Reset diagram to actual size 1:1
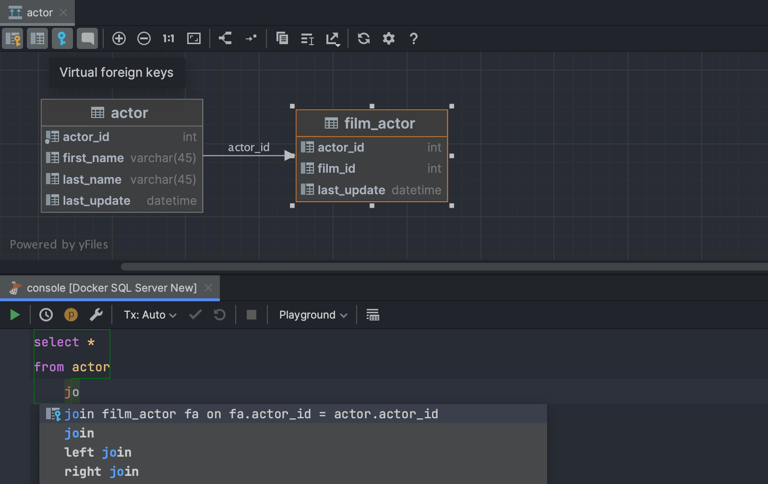768x484 pixels. pos(168,38)
